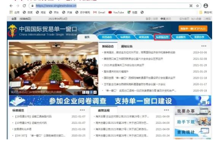Screen dimensions: 222x142
Task: Click 设为首页 link
Action: coord(184,19)
